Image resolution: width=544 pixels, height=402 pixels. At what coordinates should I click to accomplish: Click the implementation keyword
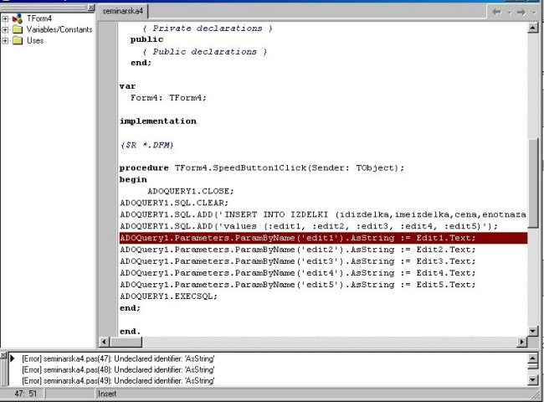point(158,121)
